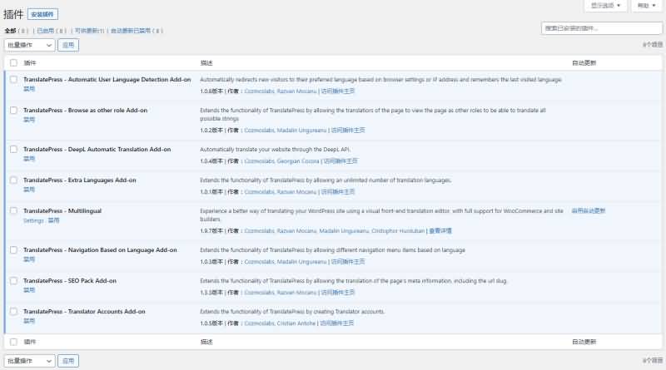Open Razvan Mocanu link in Automatic User Language Detection row
This screenshot has height=370, width=666.
[x=297, y=91]
